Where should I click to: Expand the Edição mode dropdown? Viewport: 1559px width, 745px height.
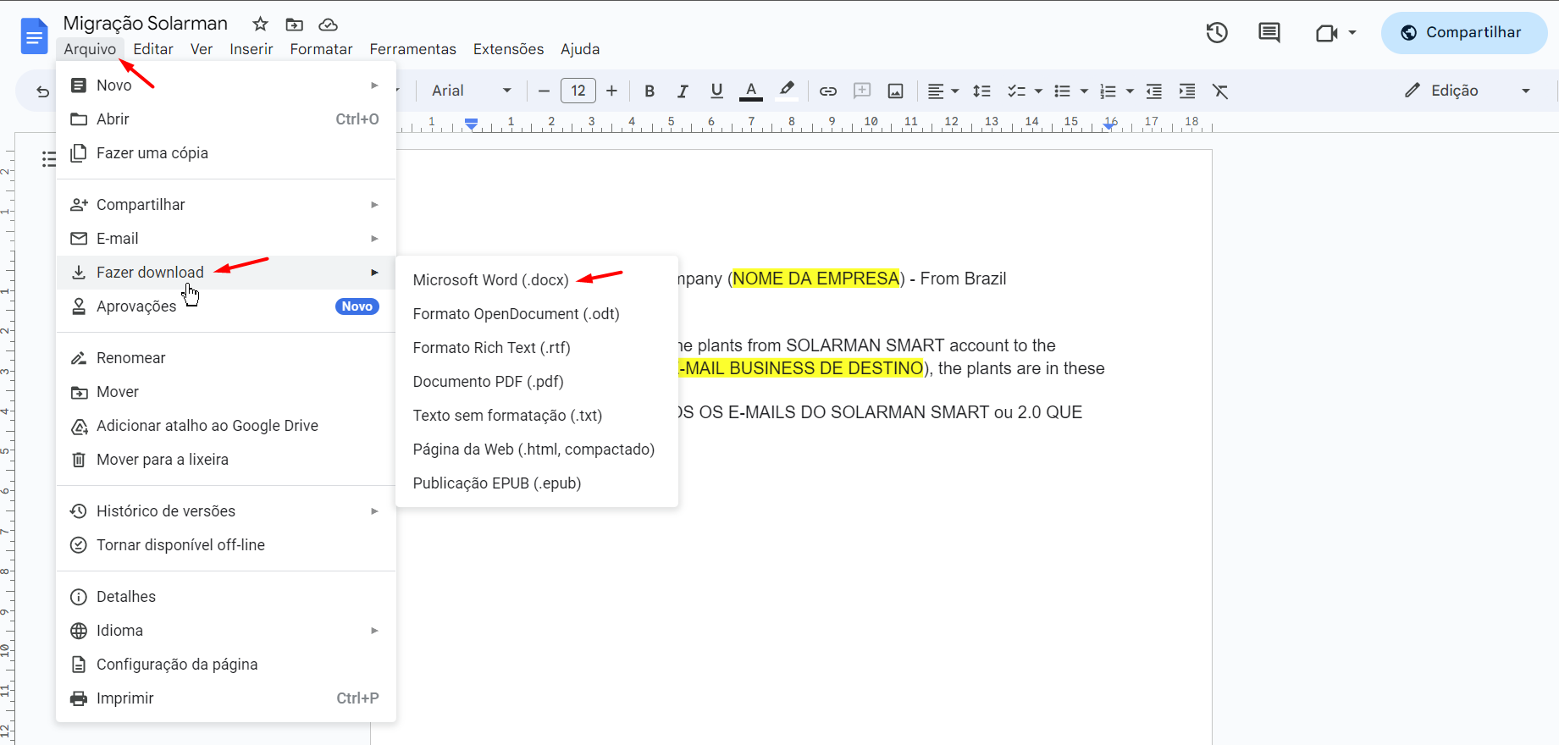(x=1526, y=91)
